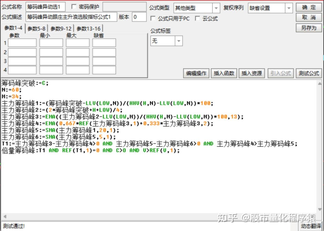Click the 测试公式 button
Screen dimensions: 324x231
[309, 73]
